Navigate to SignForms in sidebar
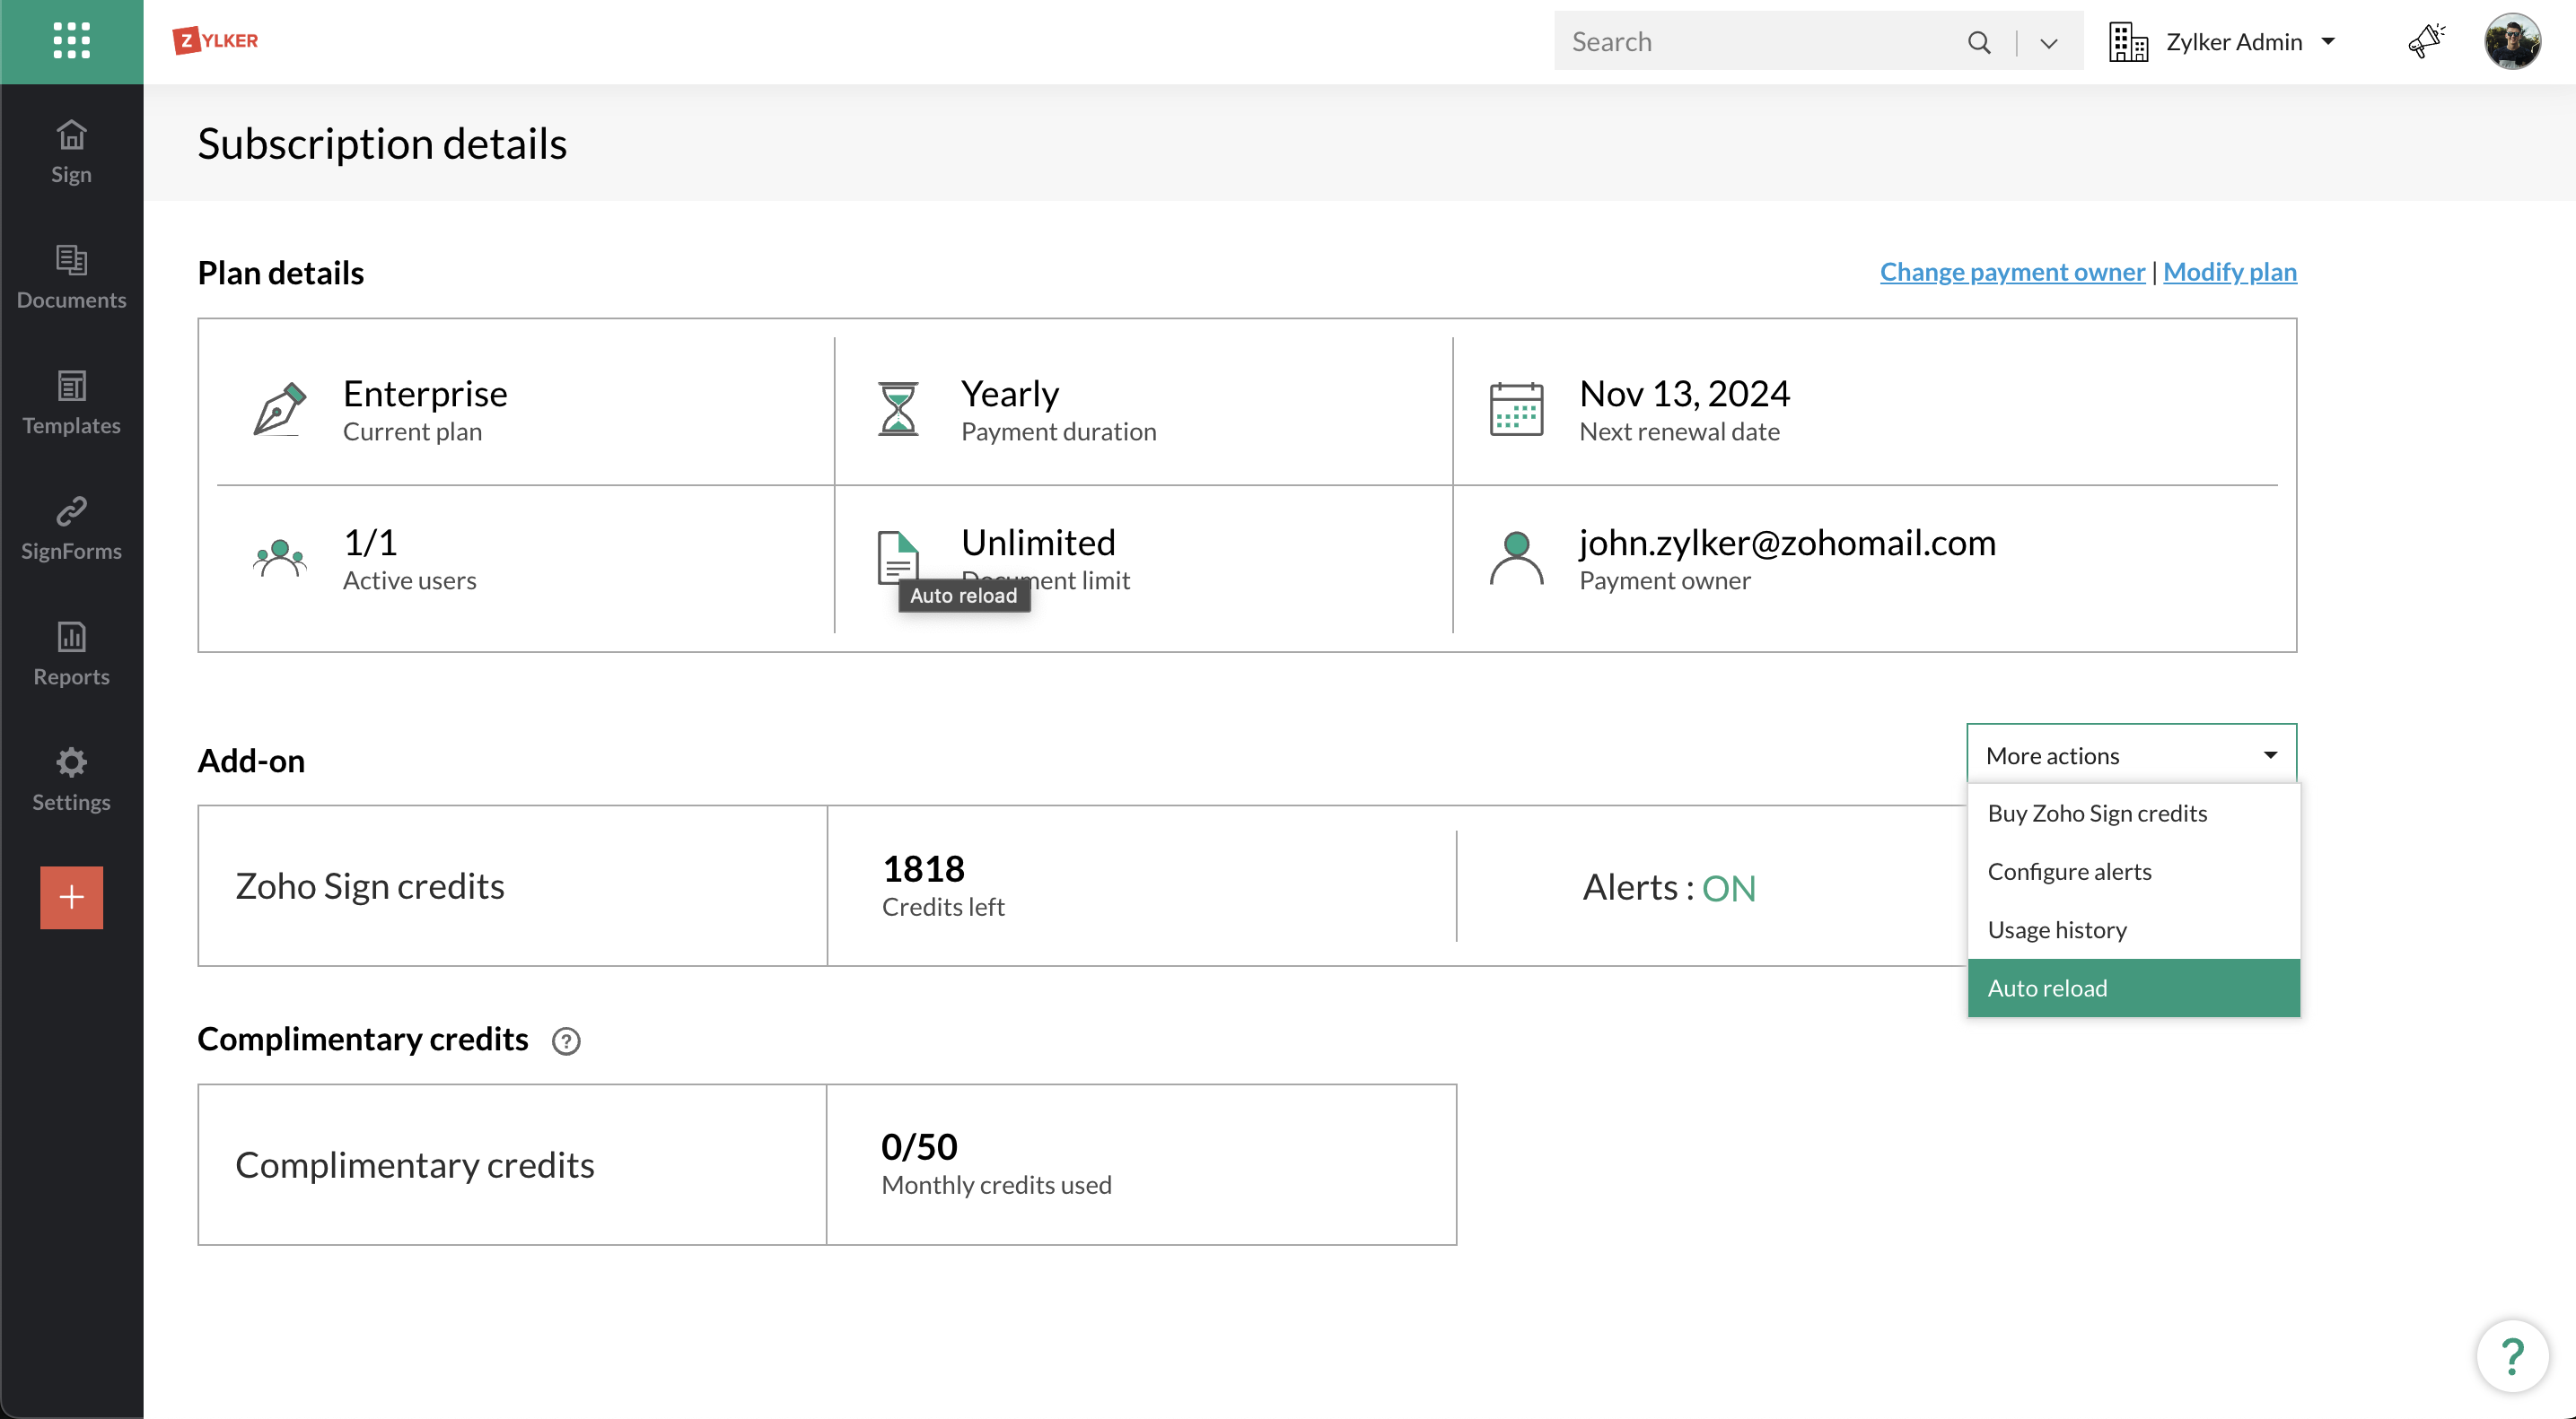The height and width of the screenshot is (1419, 2576). click(x=71, y=528)
